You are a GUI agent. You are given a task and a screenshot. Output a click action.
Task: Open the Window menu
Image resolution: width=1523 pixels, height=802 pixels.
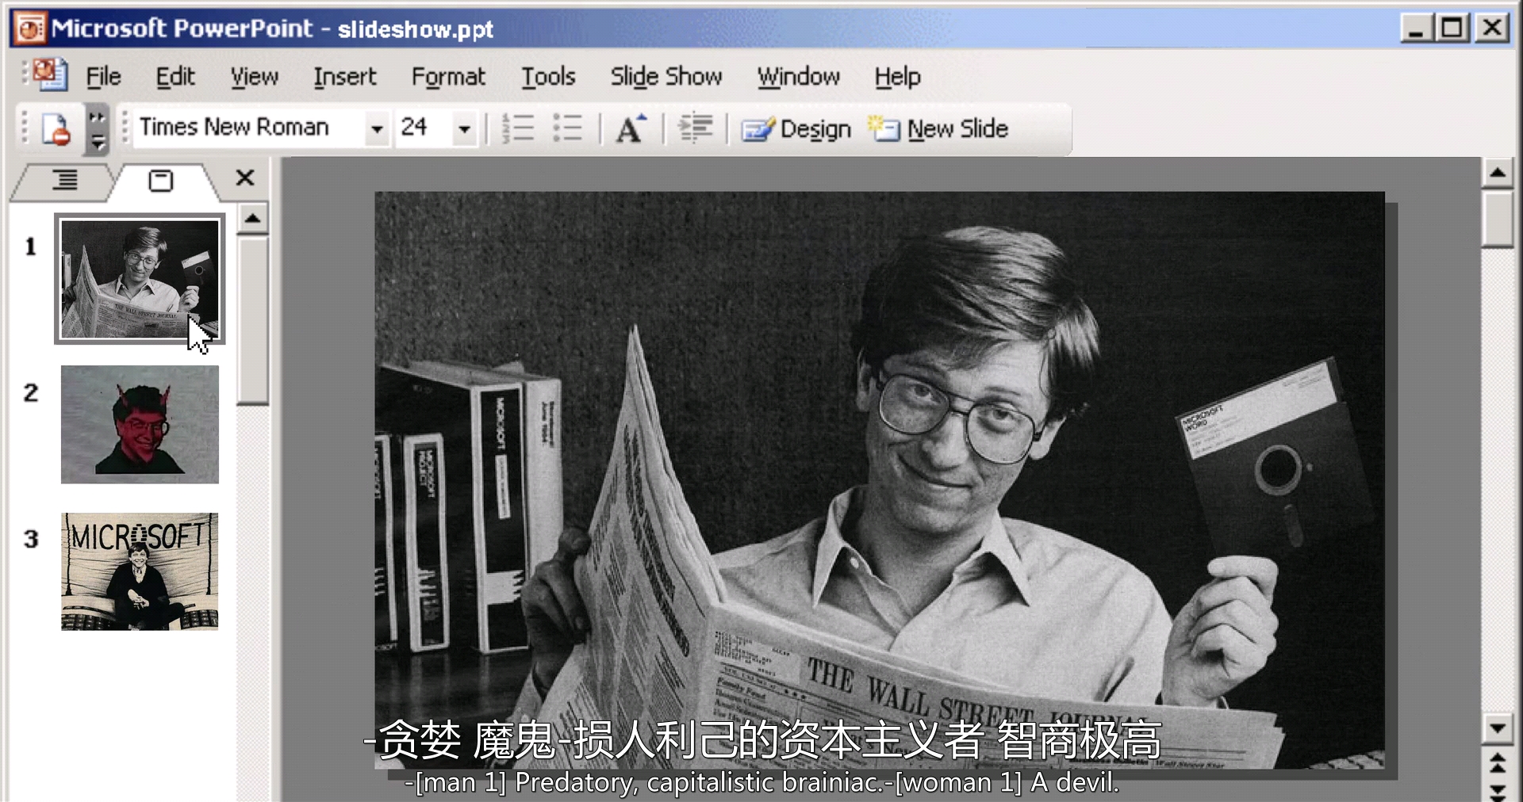(799, 77)
